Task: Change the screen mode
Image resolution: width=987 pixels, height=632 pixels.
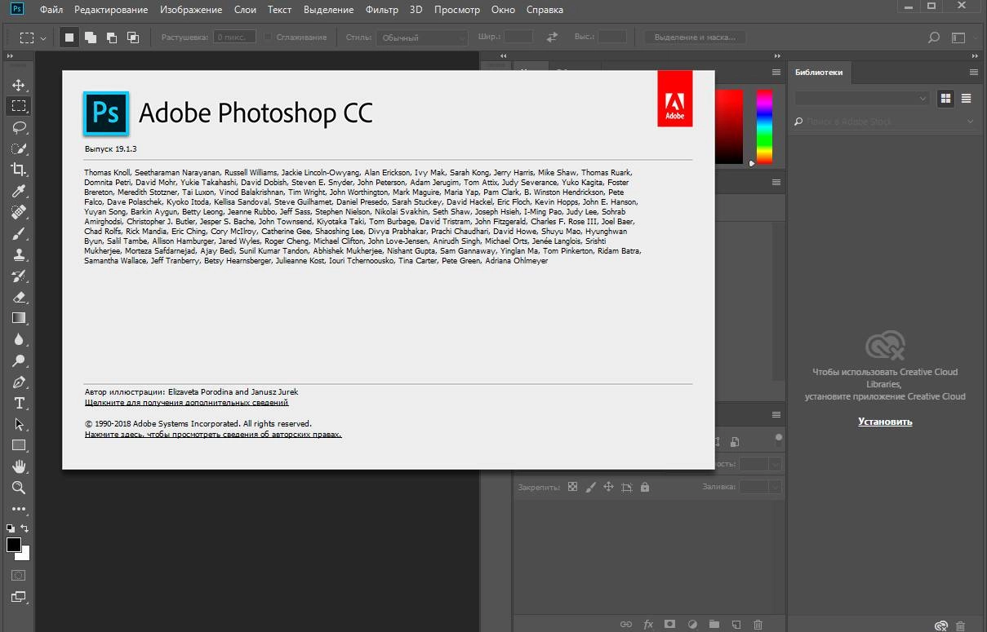Action: pyautogui.click(x=18, y=597)
